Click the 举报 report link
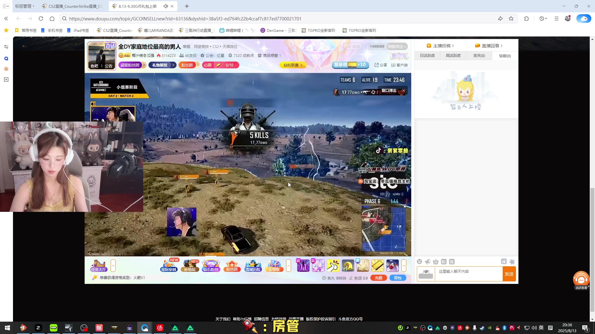The height and width of the screenshot is (334, 595). 187,46
